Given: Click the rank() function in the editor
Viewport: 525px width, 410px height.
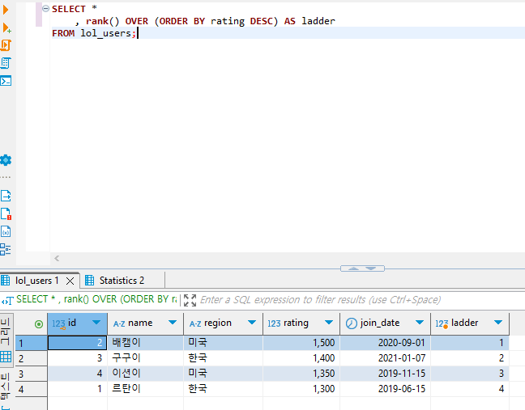Looking at the screenshot, I should click(x=102, y=21).
